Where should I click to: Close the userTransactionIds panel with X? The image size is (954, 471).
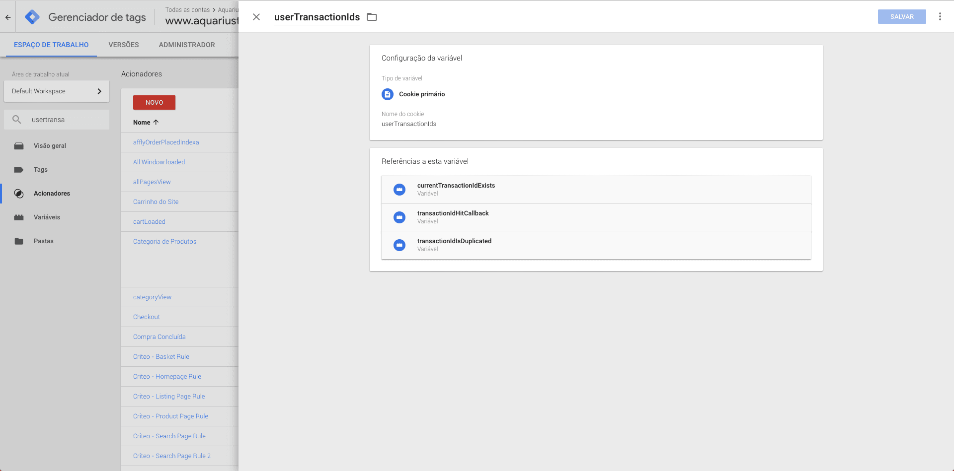[x=256, y=16]
